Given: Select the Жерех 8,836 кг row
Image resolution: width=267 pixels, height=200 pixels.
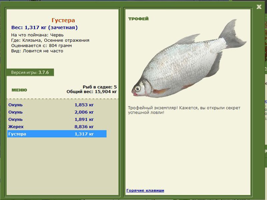Looking at the screenshot, I should point(57,127).
